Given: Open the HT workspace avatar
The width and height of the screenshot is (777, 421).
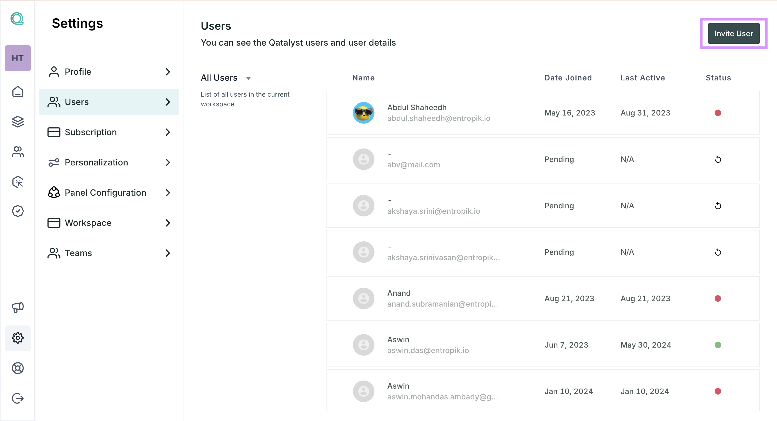Looking at the screenshot, I should pos(18,58).
